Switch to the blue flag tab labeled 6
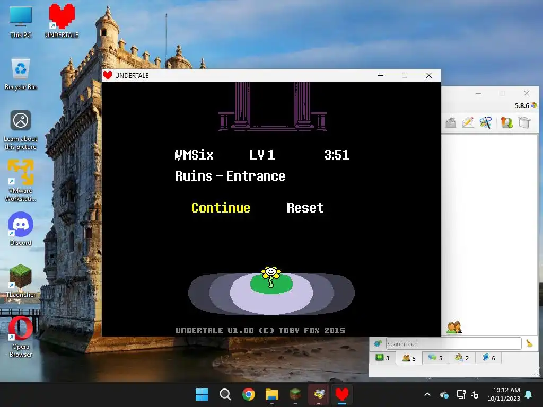This screenshot has width=543, height=407. [488, 358]
